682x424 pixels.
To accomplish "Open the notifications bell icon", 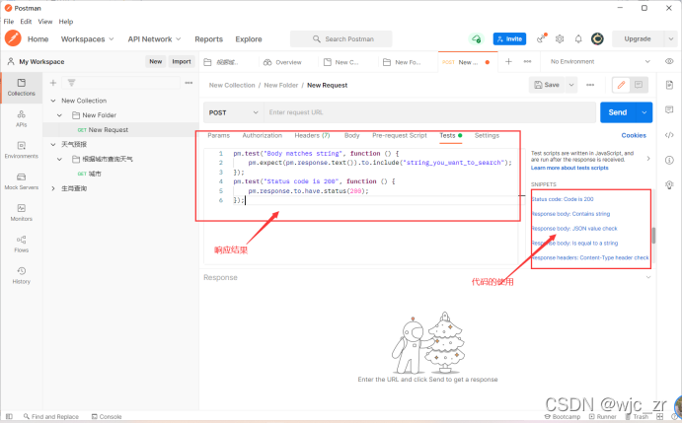I will coord(578,39).
